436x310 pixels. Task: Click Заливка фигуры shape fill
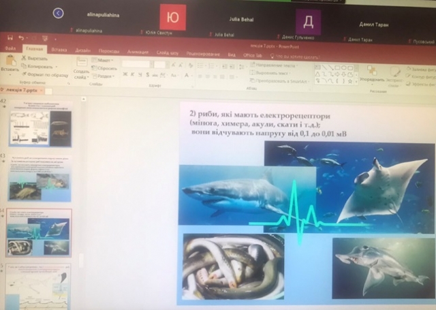[x=421, y=69]
